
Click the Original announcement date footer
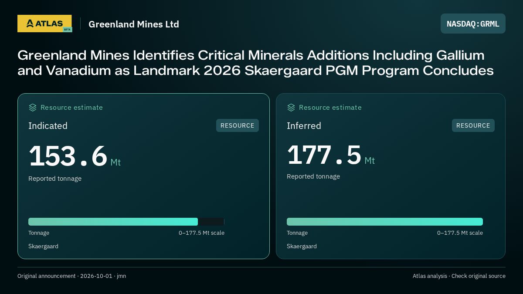coord(71,276)
